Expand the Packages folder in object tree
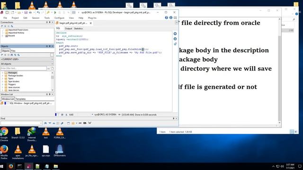The width and height of the screenshot is (303, 170). click(2, 73)
